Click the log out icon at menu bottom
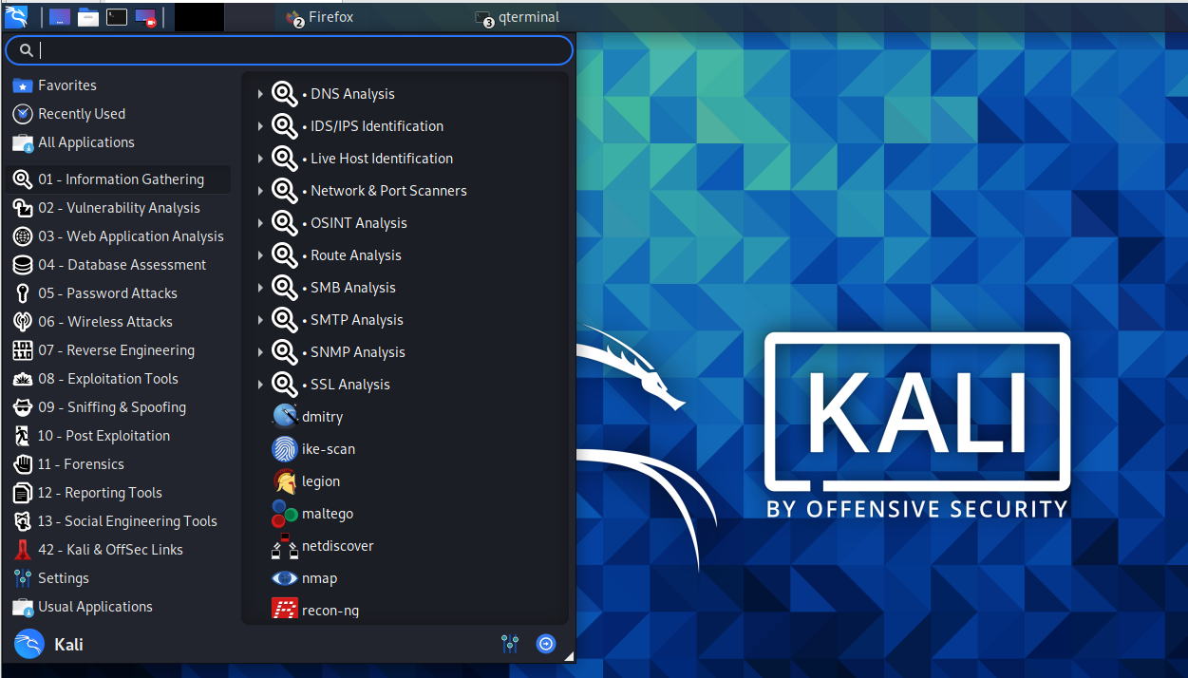The image size is (1188, 678). (x=546, y=644)
